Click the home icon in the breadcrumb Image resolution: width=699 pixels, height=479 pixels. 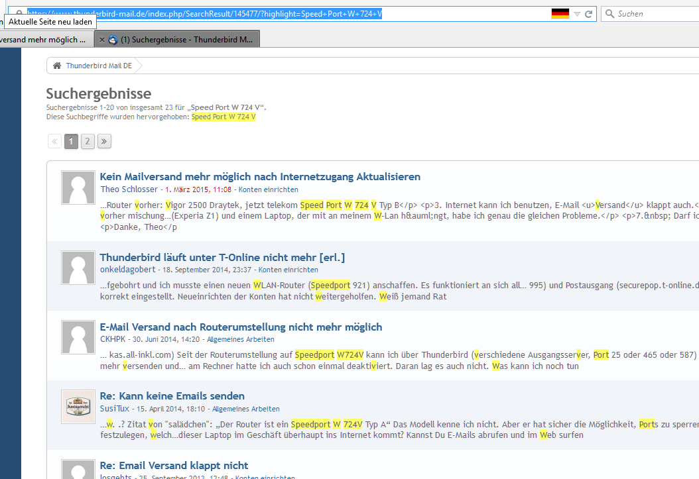[57, 66]
